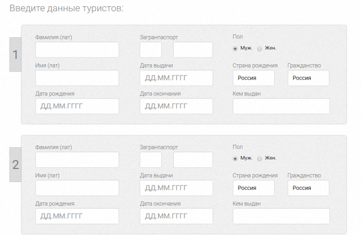Click Фамилия (лат) field for tourist 1

click(x=77, y=50)
